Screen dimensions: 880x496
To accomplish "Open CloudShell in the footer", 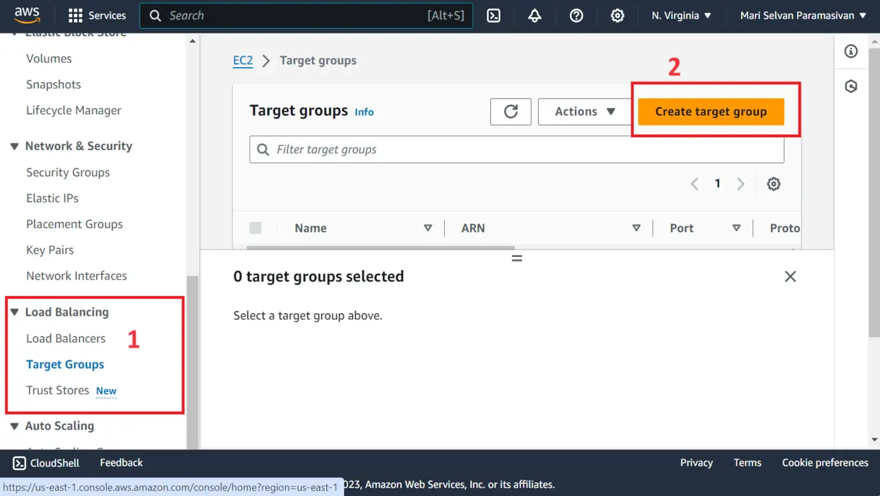I will [47, 462].
